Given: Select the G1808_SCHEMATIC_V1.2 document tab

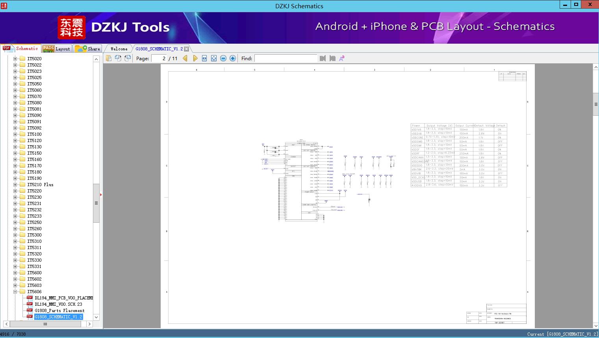Looking at the screenshot, I should tap(159, 49).
